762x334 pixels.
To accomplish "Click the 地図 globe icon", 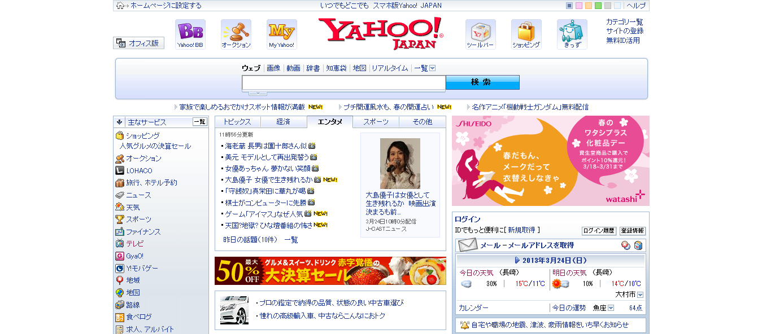I will pyautogui.click(x=120, y=293).
